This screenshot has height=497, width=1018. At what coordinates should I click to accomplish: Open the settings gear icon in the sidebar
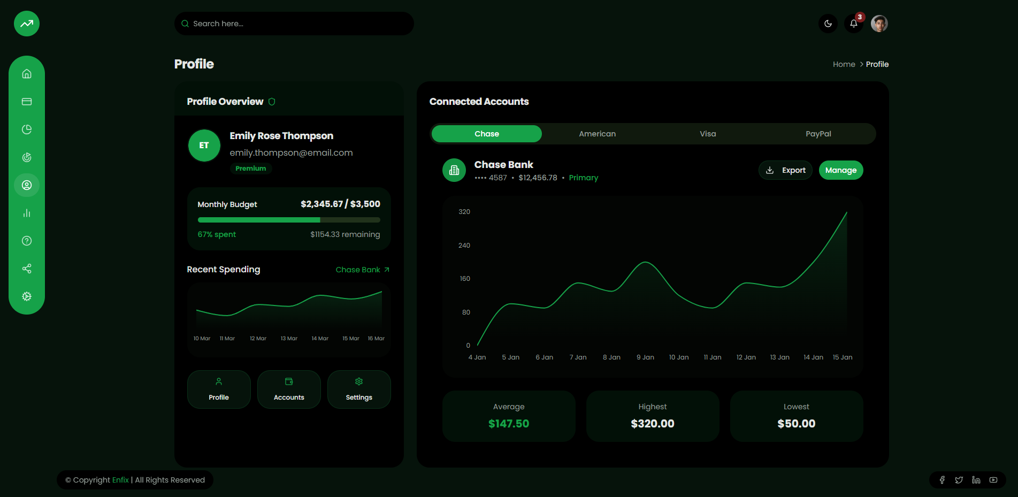(x=27, y=296)
